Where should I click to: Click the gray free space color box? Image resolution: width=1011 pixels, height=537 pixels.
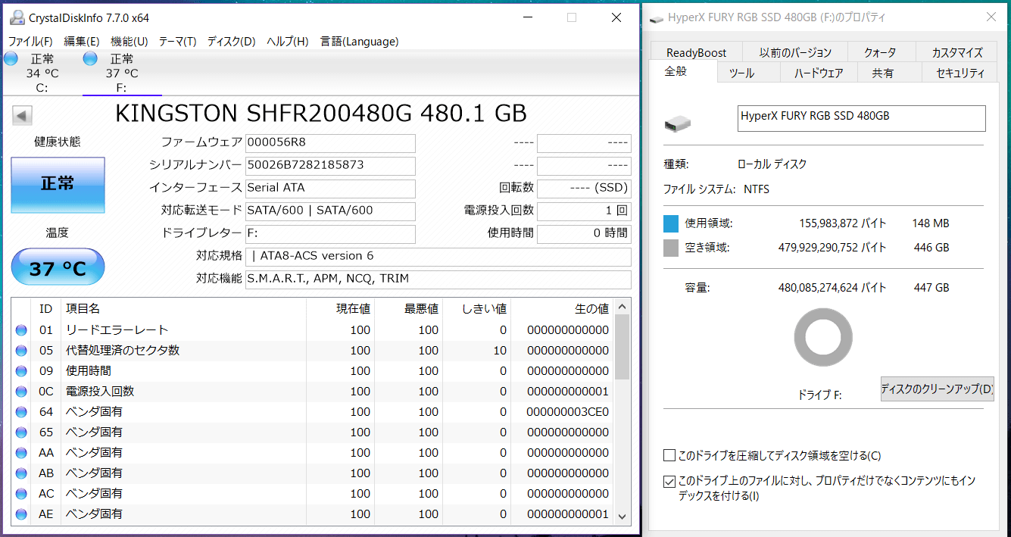671,248
